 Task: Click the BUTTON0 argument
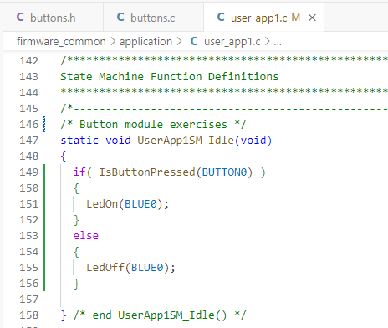pyautogui.click(x=224, y=172)
